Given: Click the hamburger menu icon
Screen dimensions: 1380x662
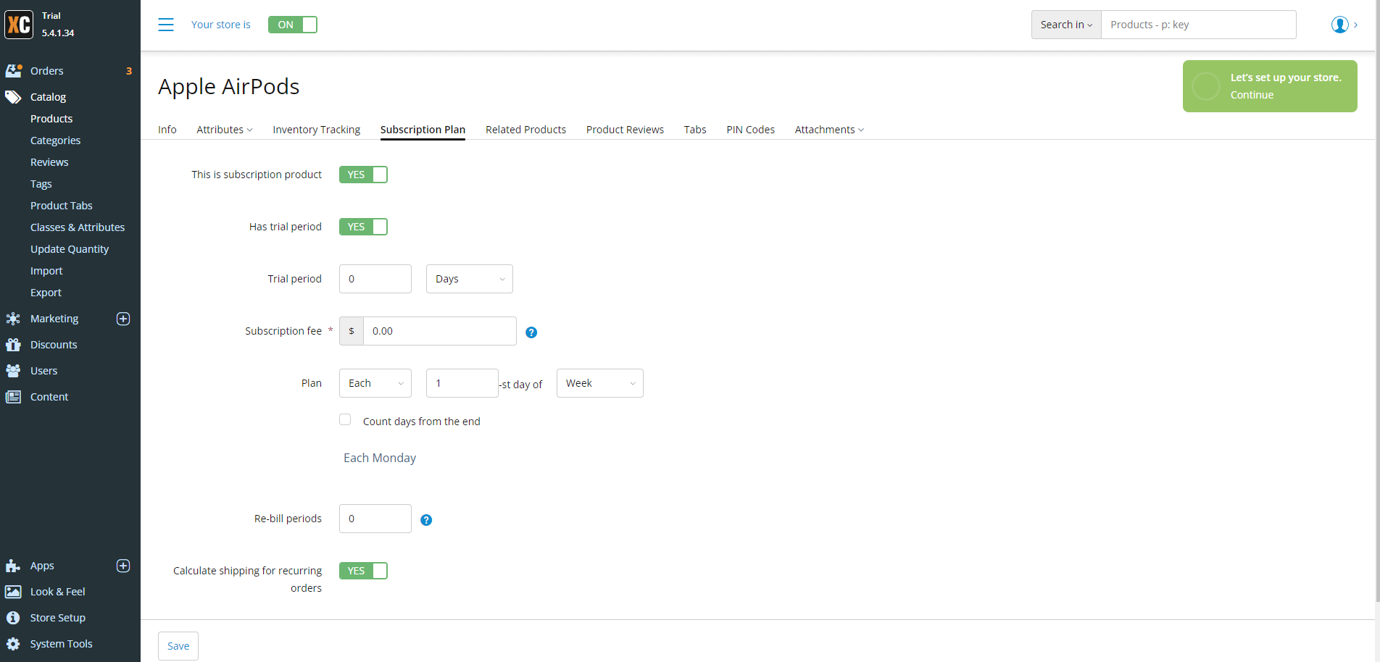Looking at the screenshot, I should point(166,25).
